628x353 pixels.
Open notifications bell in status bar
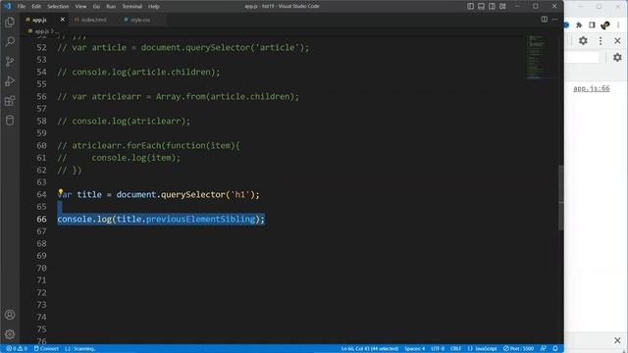pos(555,349)
